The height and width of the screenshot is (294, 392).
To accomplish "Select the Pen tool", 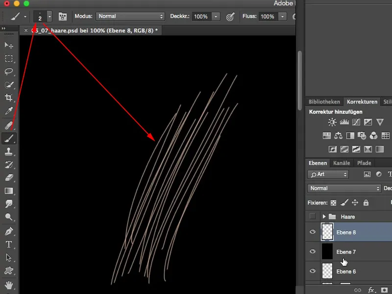I will point(9,231).
